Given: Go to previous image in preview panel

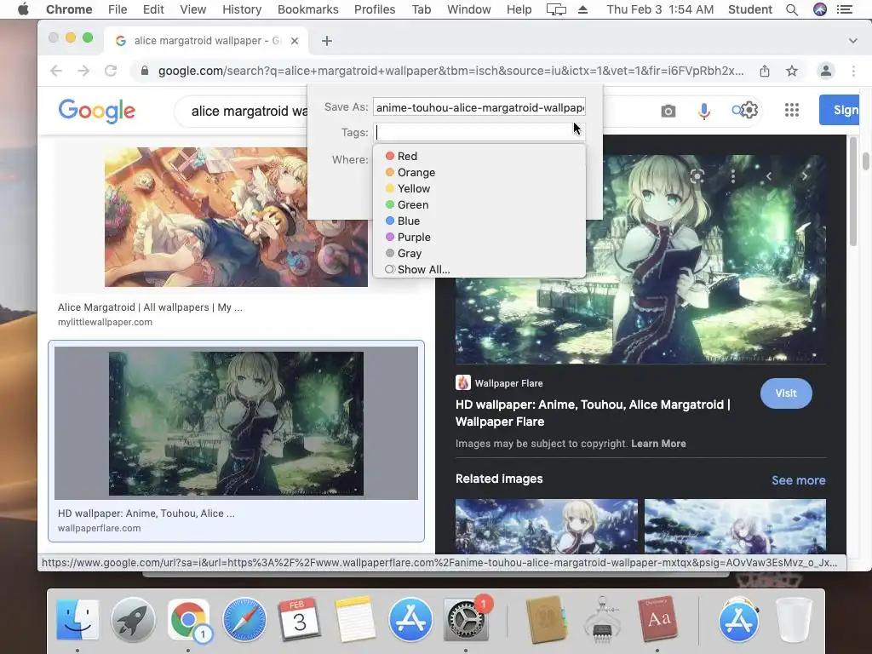Looking at the screenshot, I should tap(769, 176).
